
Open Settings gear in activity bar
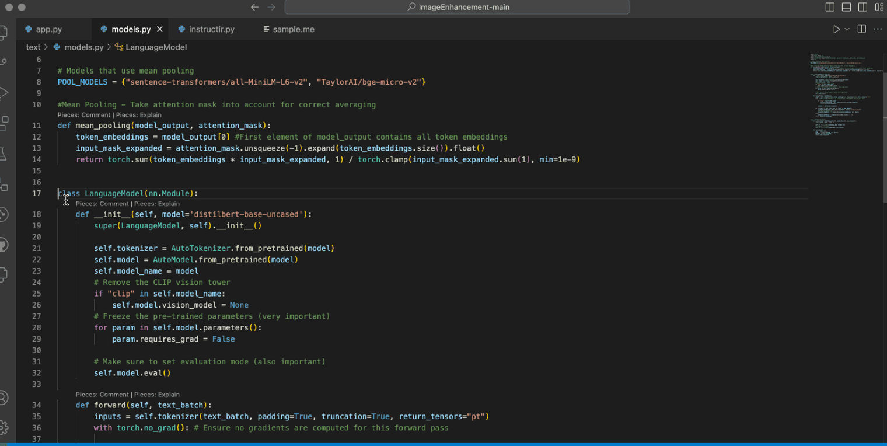click(4, 427)
